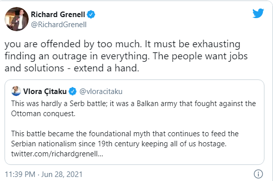Click Richard Grenell's verified badge

click(x=91, y=14)
